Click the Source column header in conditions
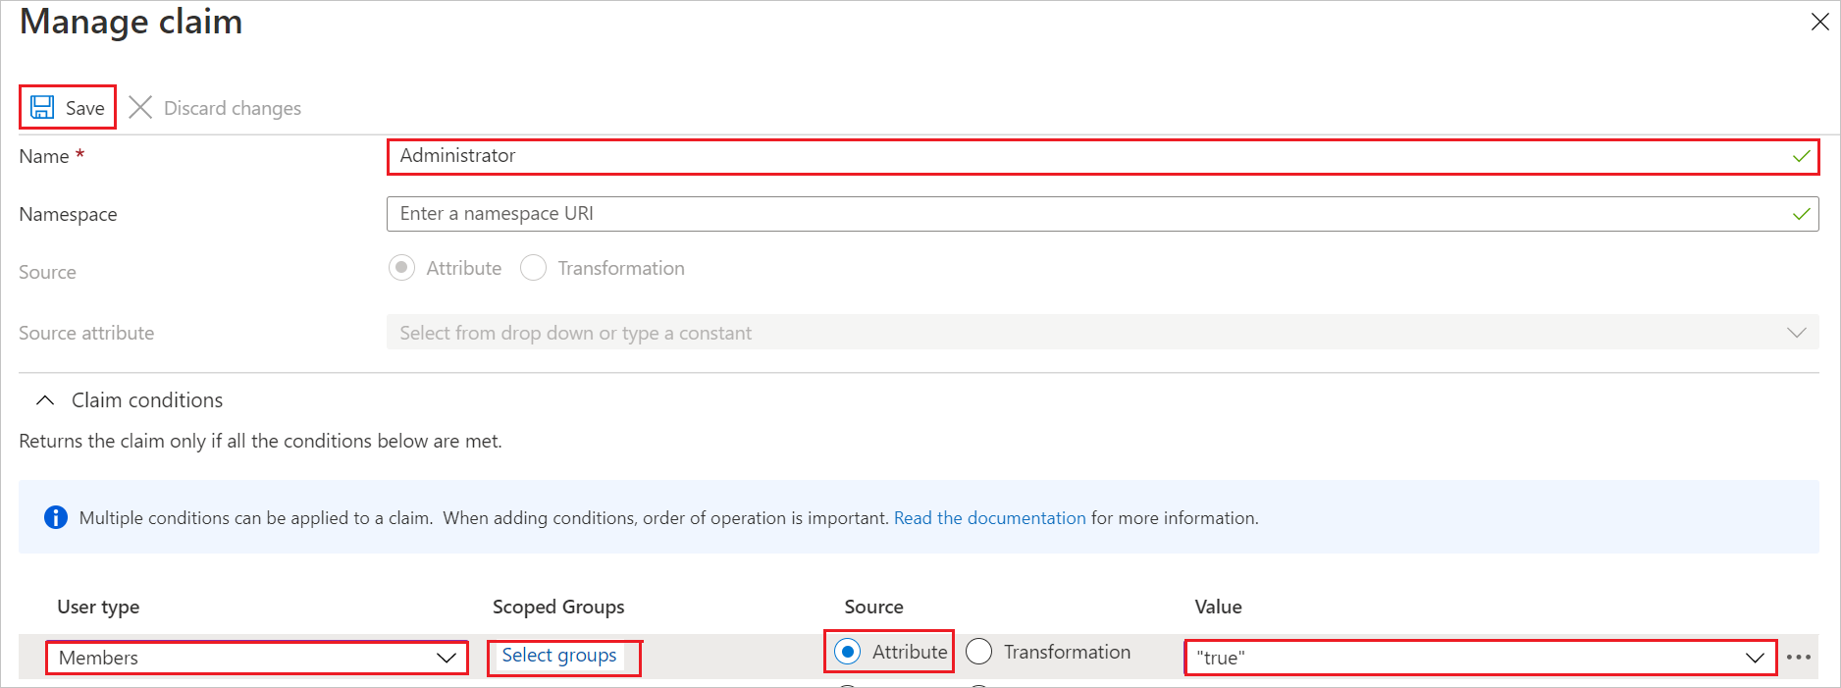 point(873,607)
